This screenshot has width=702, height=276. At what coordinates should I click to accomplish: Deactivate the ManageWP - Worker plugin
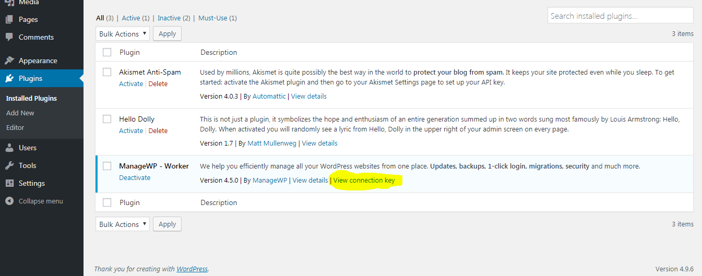click(135, 178)
